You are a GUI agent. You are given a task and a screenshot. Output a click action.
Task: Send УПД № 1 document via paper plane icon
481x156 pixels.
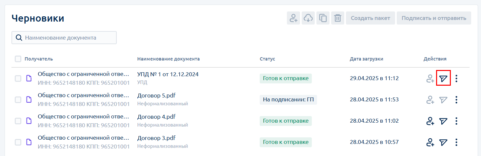[443, 78]
